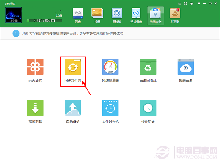The image size is (220, 162).
Task: Open the 网盘 cloud disk tab
Action: click(x=78, y=16)
